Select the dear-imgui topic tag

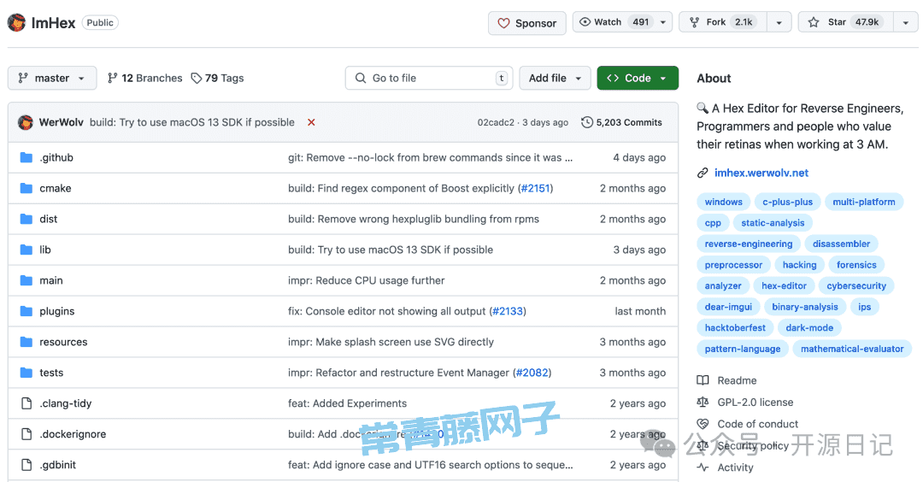click(728, 307)
